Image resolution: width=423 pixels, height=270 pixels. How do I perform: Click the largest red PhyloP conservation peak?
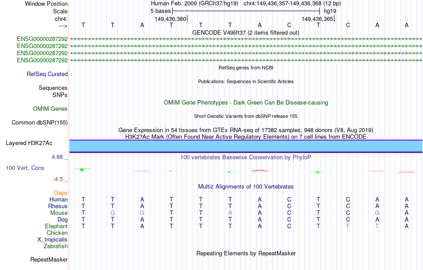point(260,170)
